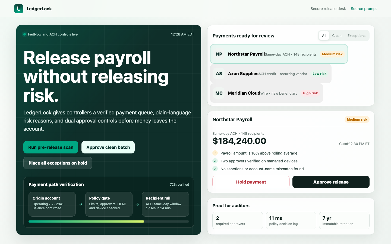Click the Proof for auditors heading
The width and height of the screenshot is (391, 244).
pos(231,206)
